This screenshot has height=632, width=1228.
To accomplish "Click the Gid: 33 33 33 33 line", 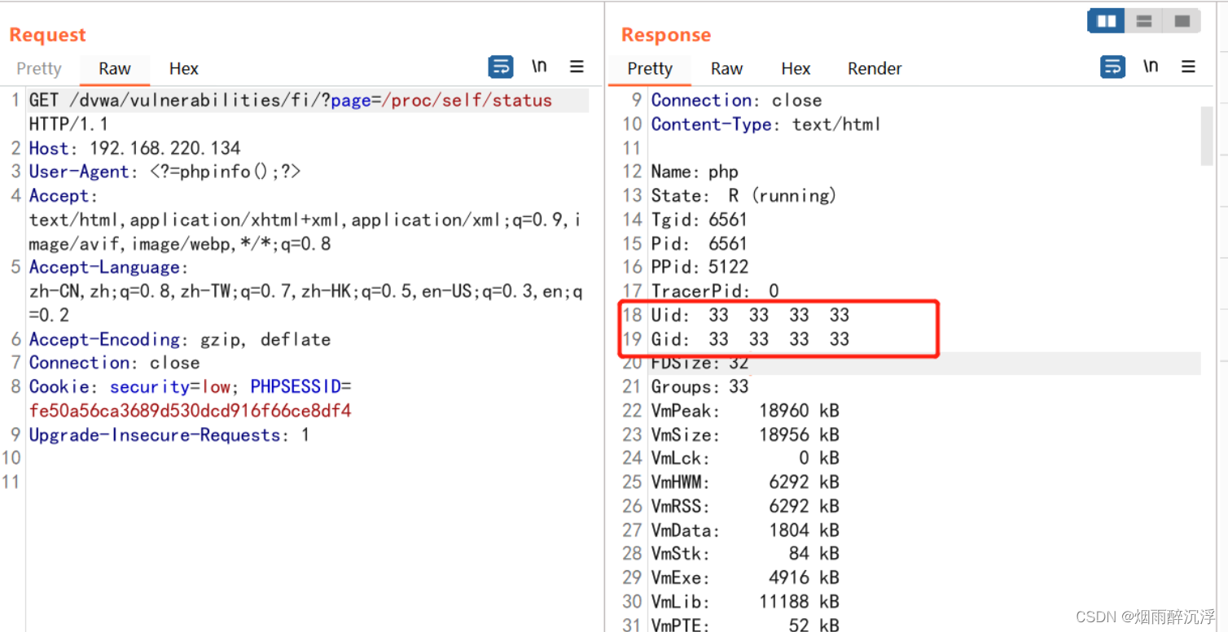I will click(x=750, y=339).
